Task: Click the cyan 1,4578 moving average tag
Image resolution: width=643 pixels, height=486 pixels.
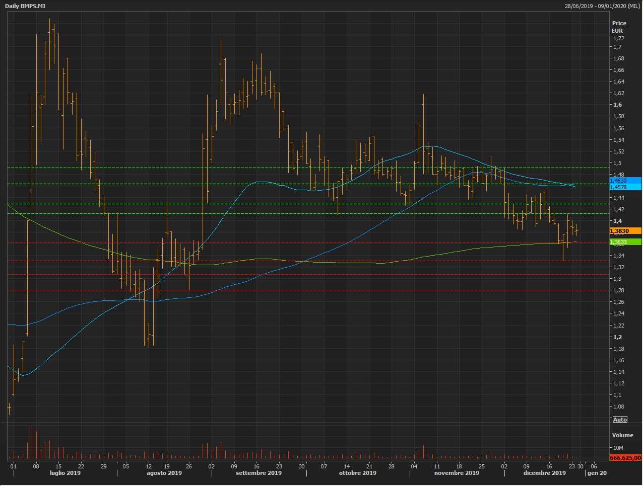Action: [x=625, y=187]
